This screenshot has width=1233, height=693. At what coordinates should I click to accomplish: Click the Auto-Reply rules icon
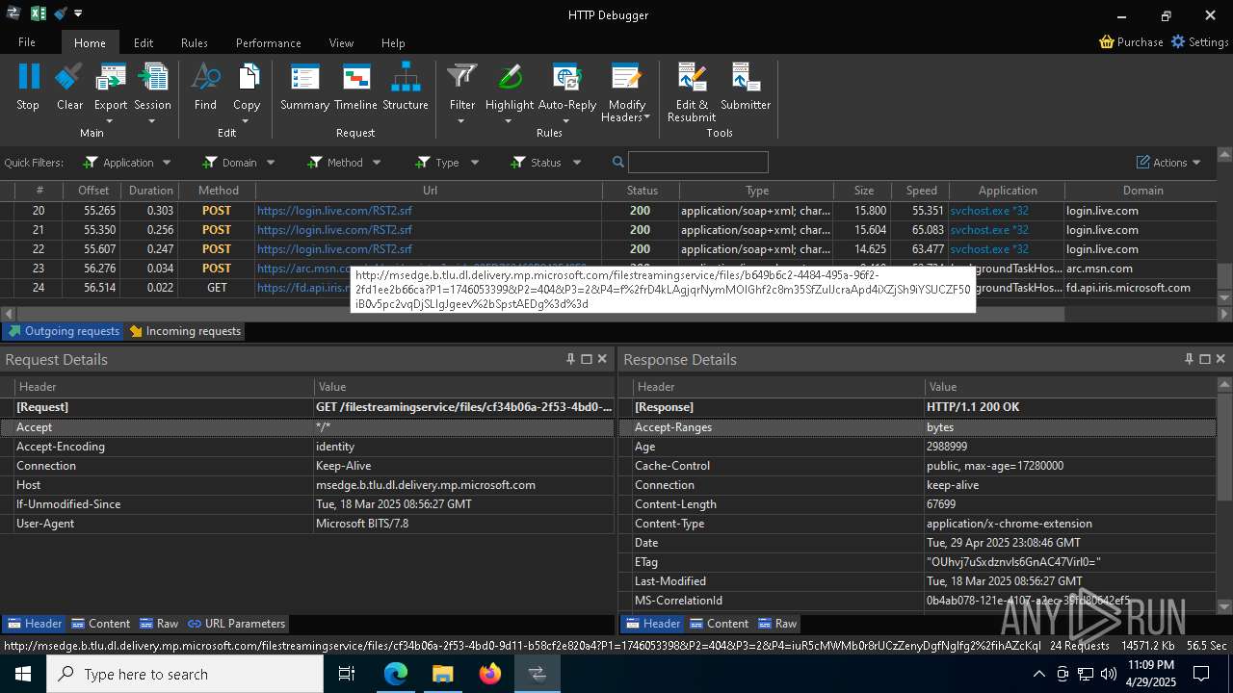[x=566, y=77]
